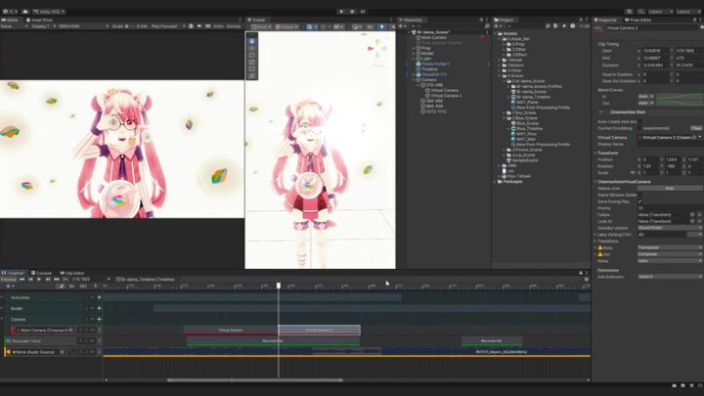Click Timeline next frame button
The width and height of the screenshot is (704, 396).
48,280
